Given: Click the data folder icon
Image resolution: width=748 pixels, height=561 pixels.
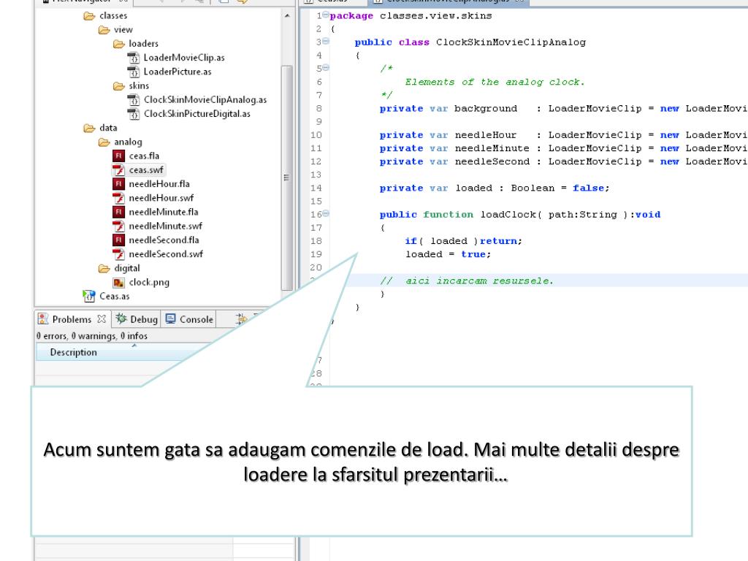Looking at the screenshot, I should [x=89, y=128].
